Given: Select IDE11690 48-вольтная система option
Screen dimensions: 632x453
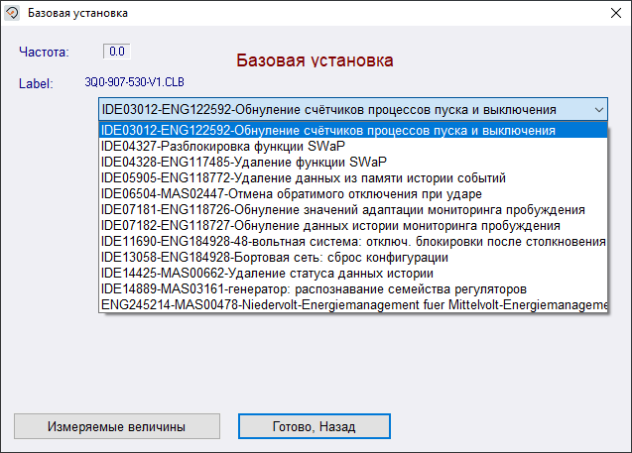Looking at the screenshot, I should tap(352, 242).
